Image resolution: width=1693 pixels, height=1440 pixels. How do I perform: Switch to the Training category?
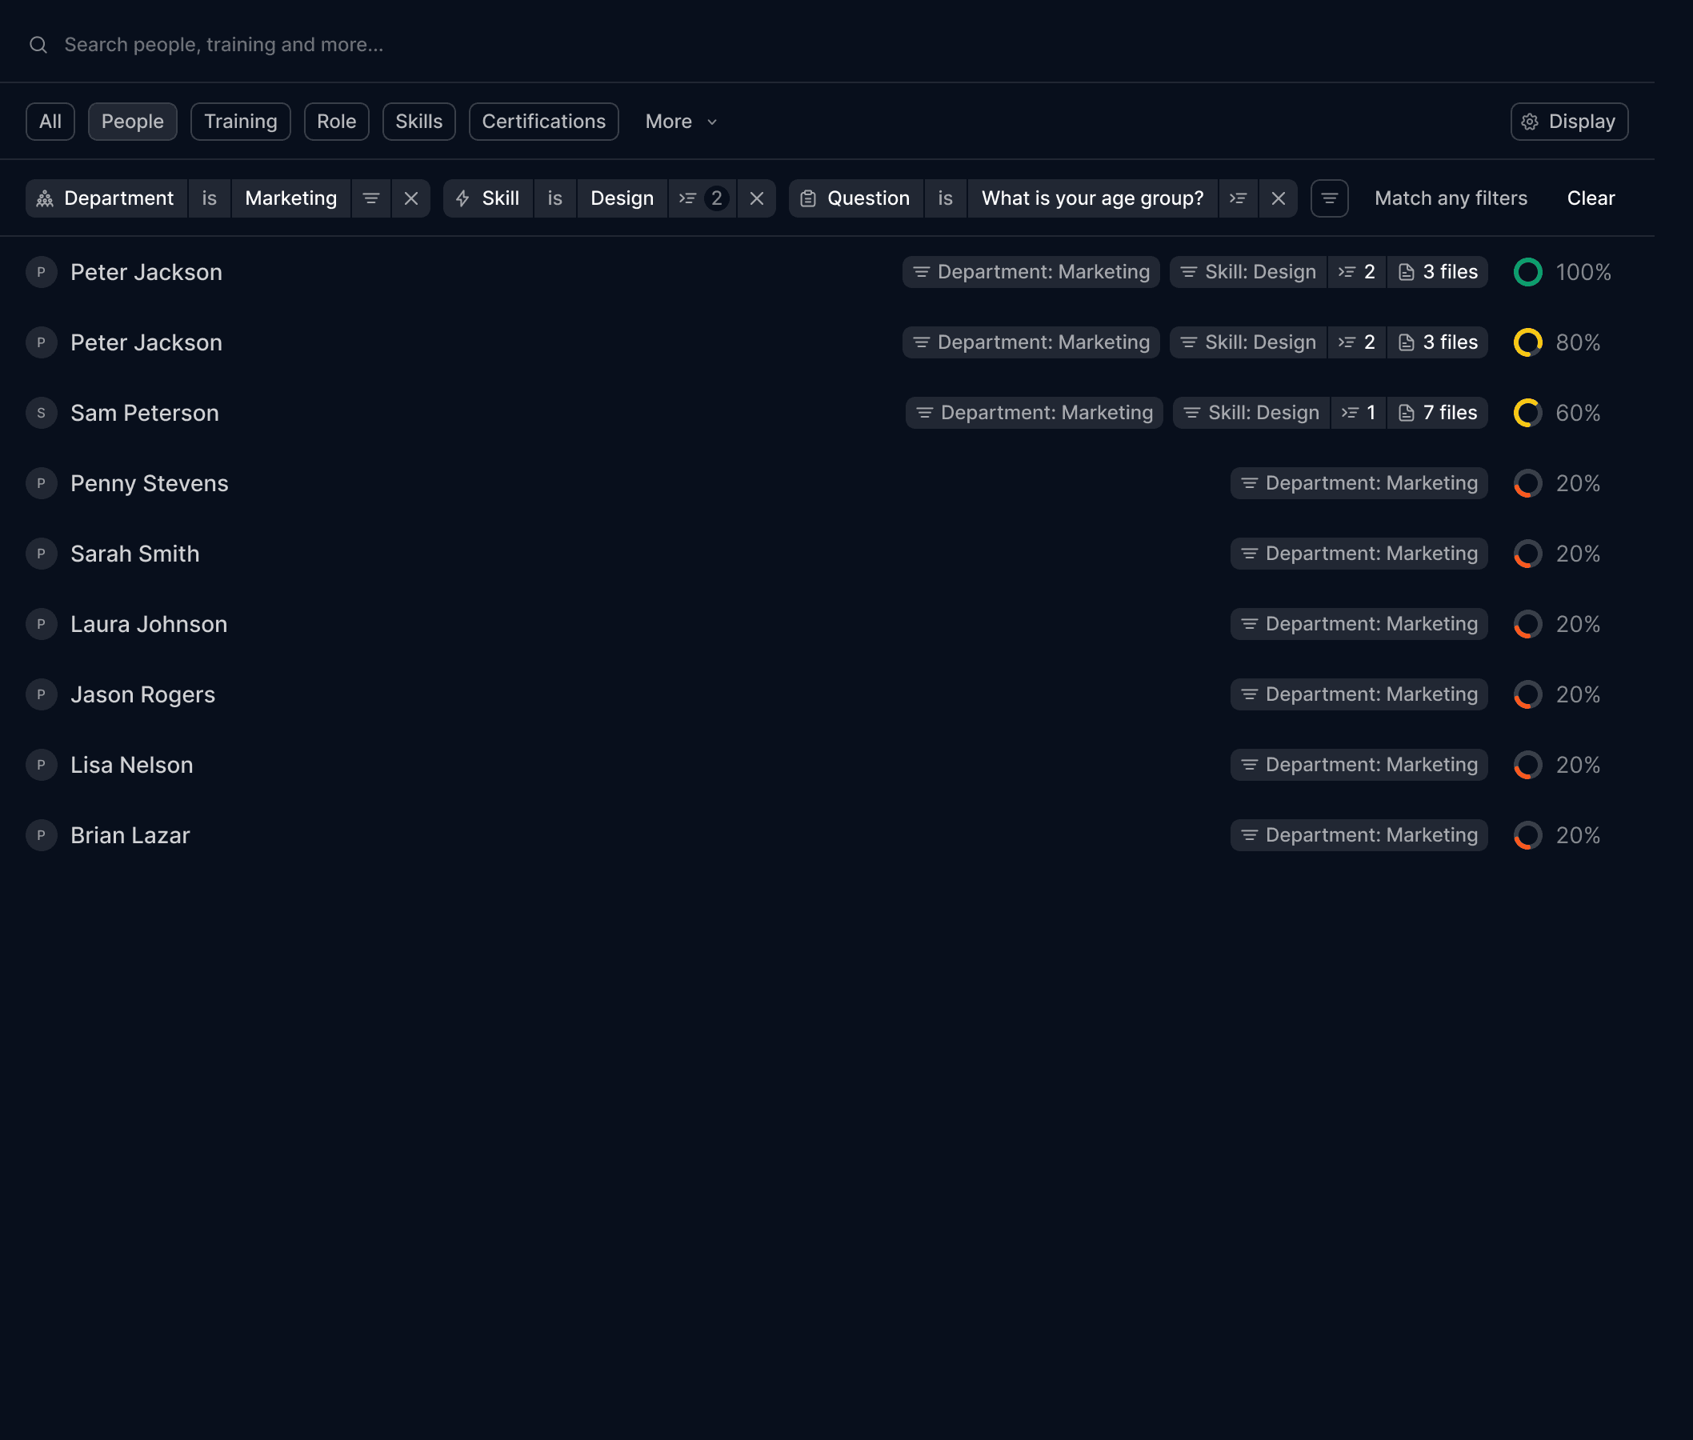(240, 121)
